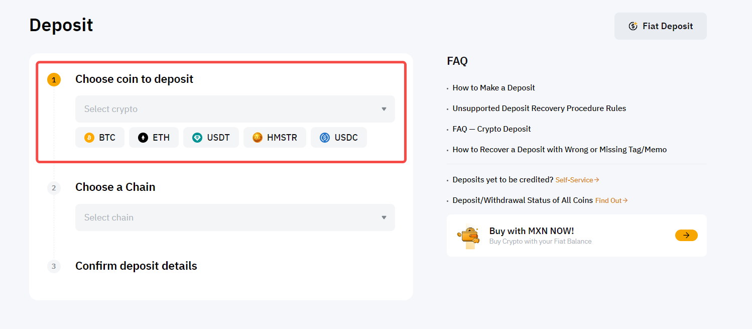
Task: Open FAQ — Crypto Deposit article
Action: (491, 129)
